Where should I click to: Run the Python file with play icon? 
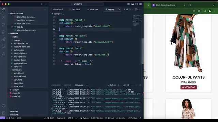130,9
